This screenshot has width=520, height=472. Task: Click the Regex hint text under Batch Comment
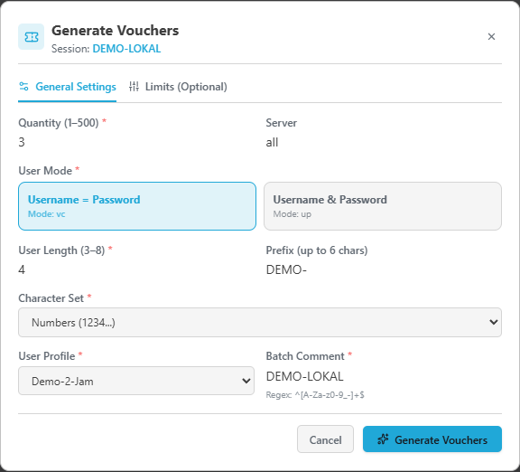coord(315,395)
